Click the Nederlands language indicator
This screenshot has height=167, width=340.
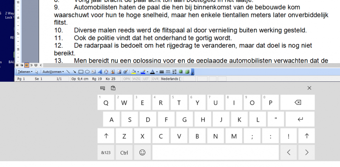point(171,79)
